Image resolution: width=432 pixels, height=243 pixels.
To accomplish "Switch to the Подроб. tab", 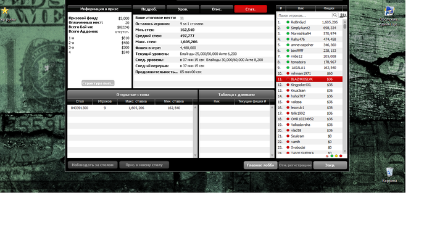I will tap(149, 9).
